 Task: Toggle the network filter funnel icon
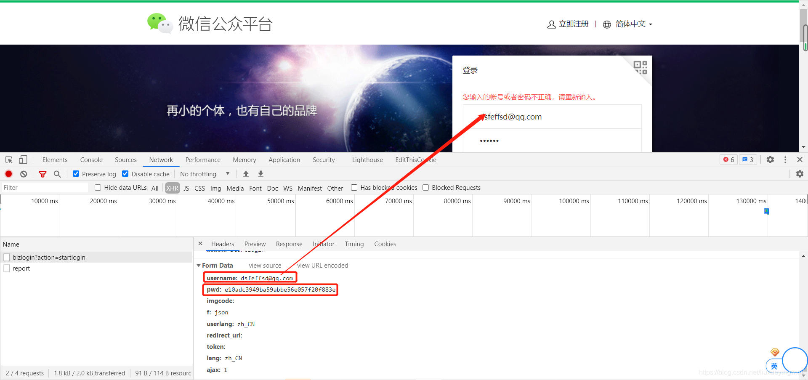tap(43, 174)
